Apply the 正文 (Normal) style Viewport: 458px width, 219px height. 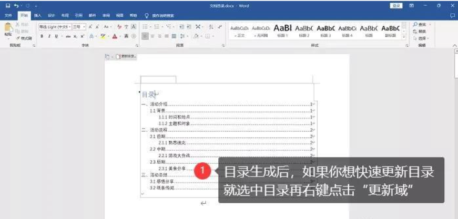239,31
